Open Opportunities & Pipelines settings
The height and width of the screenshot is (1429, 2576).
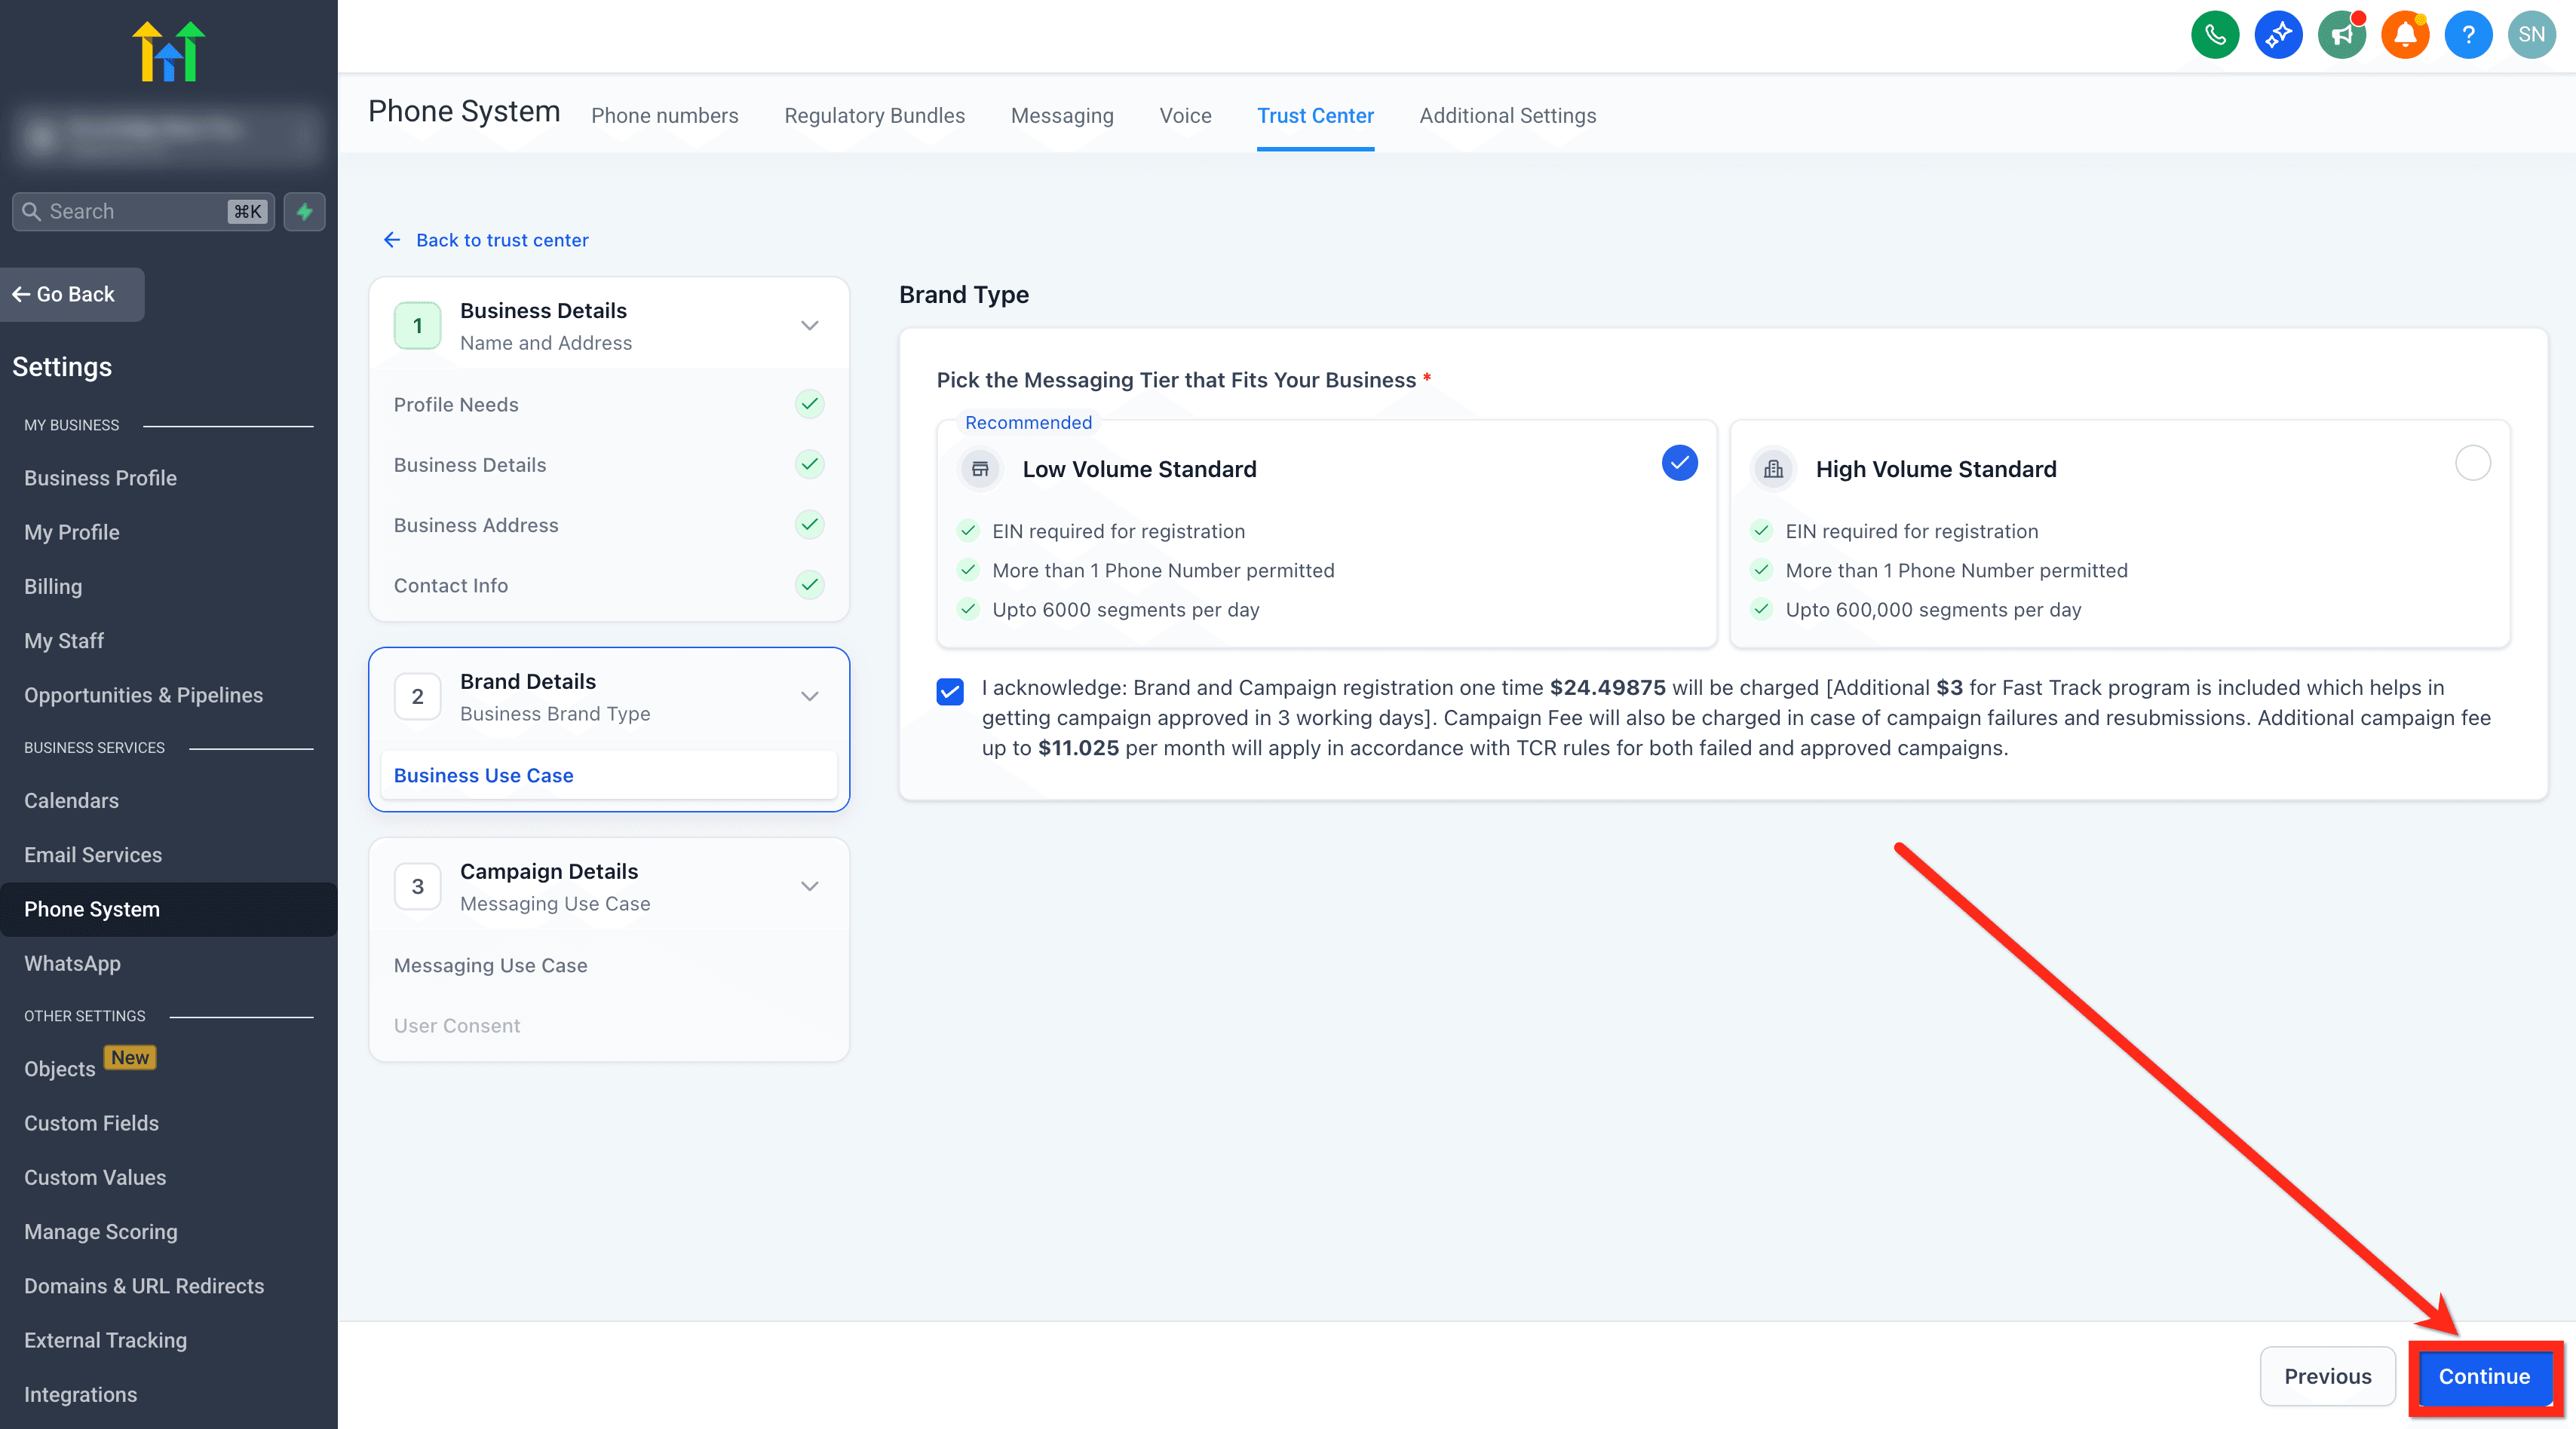coord(143,696)
